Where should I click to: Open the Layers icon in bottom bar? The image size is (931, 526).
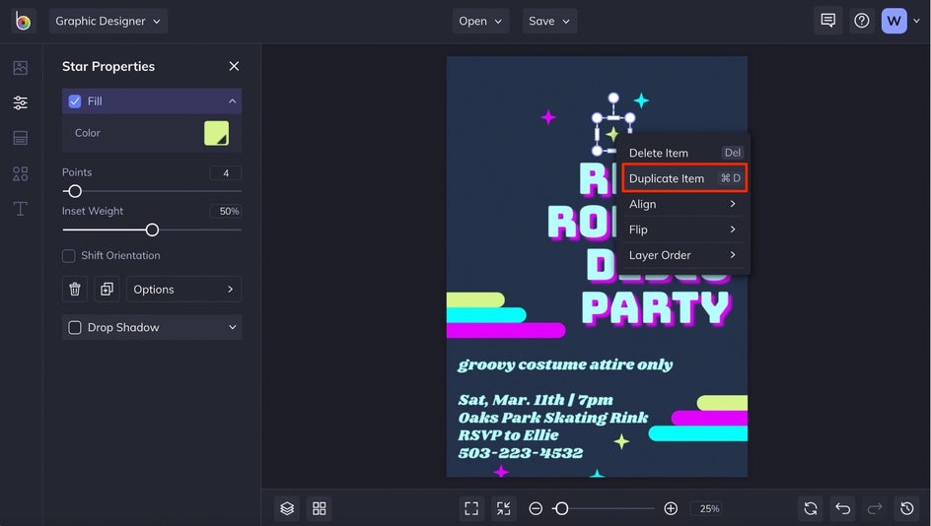(287, 508)
